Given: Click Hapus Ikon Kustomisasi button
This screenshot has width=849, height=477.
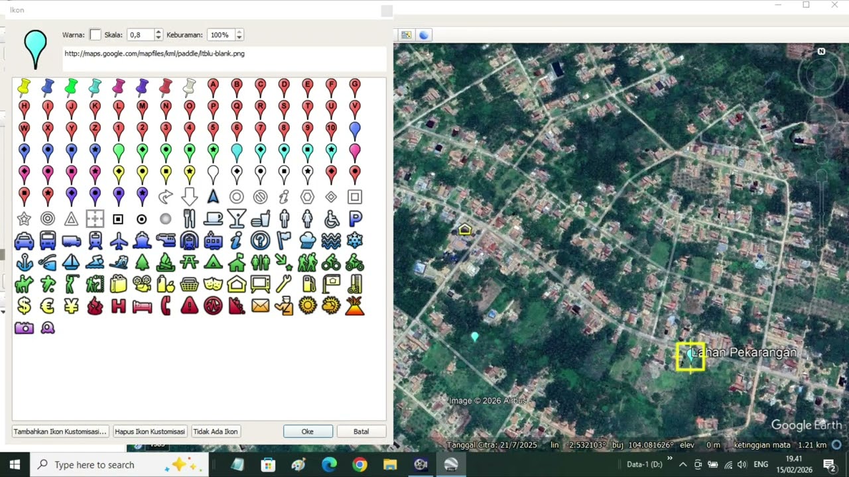Looking at the screenshot, I should [x=150, y=431].
